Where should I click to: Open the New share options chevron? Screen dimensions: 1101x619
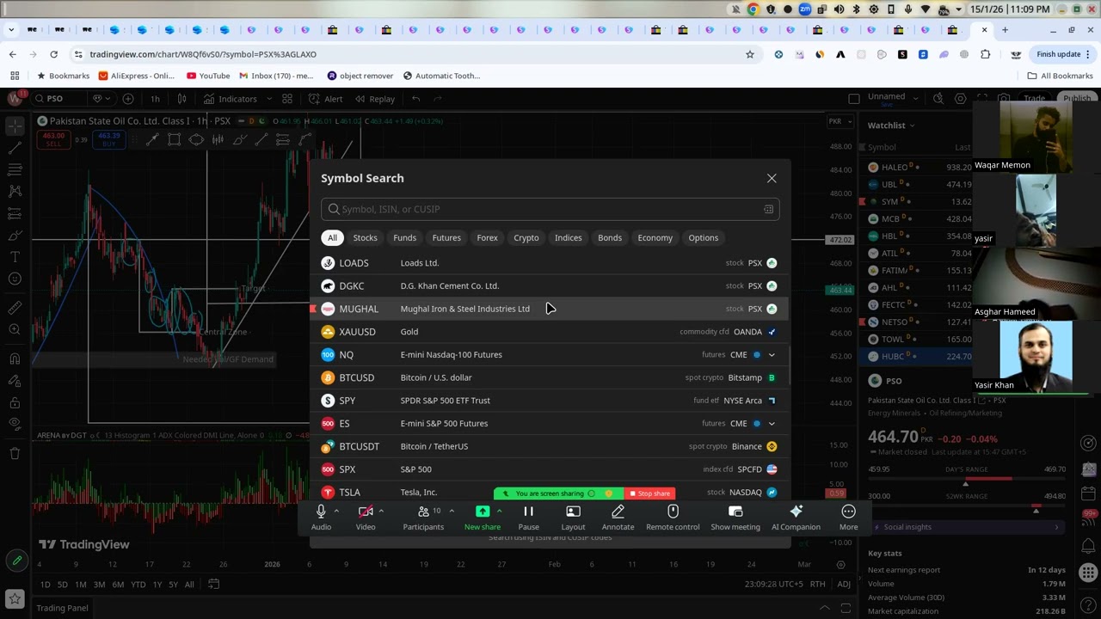pyautogui.click(x=499, y=511)
